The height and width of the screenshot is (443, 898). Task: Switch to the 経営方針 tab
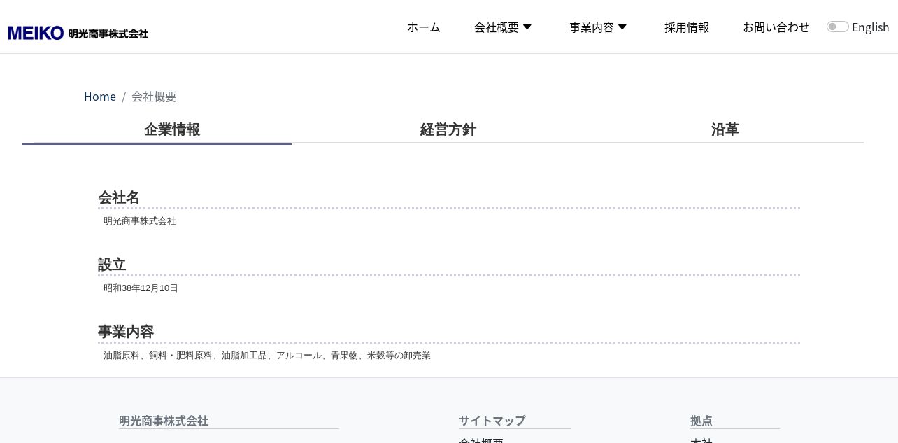coord(448,129)
